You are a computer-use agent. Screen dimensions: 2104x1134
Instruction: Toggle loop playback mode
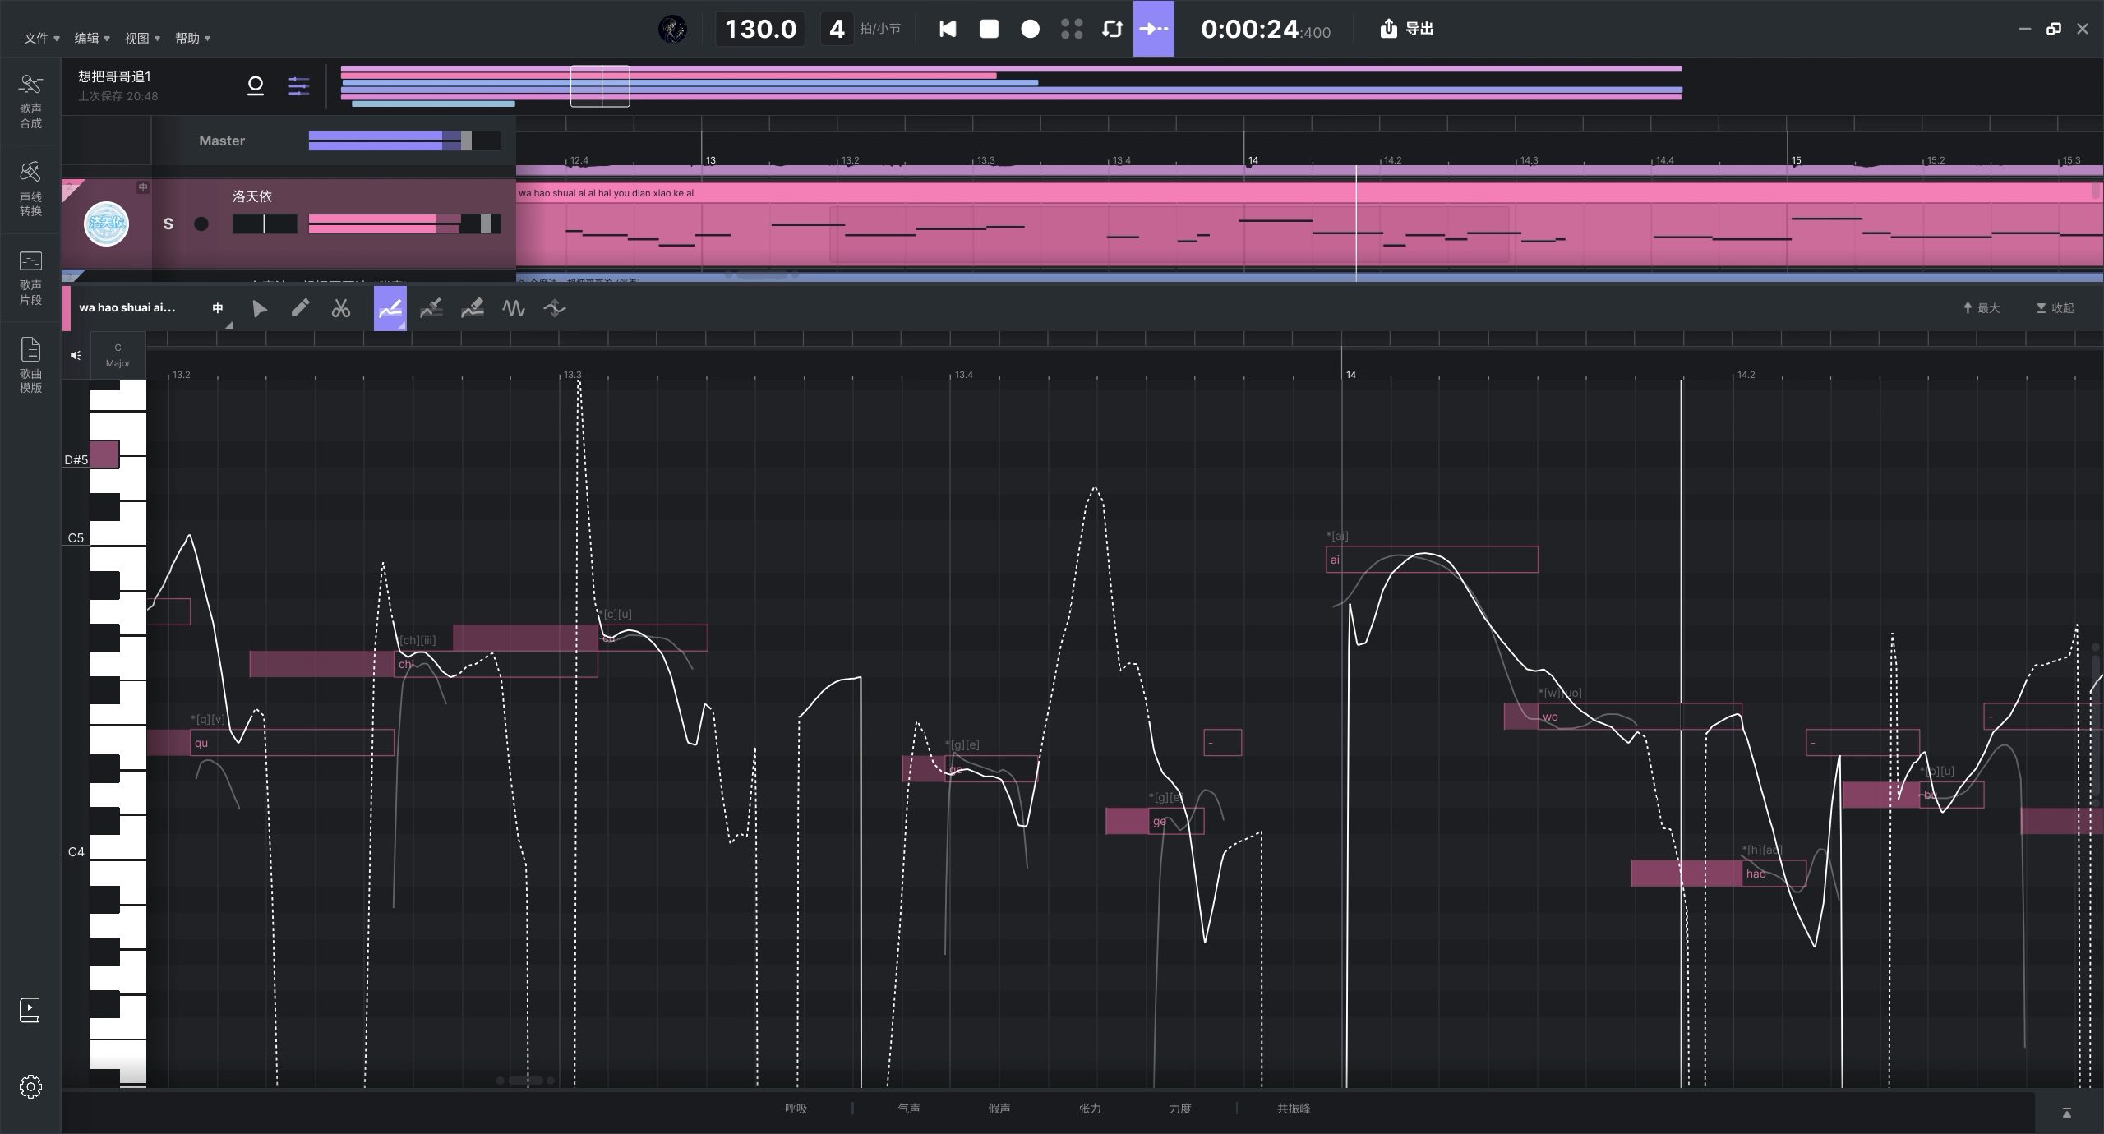pos(1112,29)
